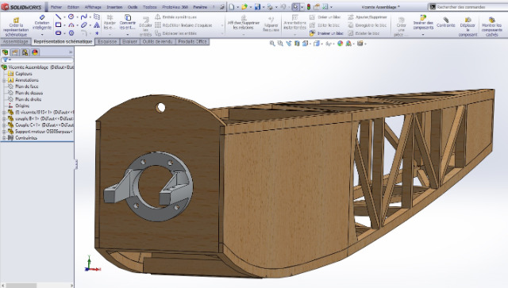The image size is (508, 288).
Task: Select the Spline sketch tool
Action: point(84,17)
